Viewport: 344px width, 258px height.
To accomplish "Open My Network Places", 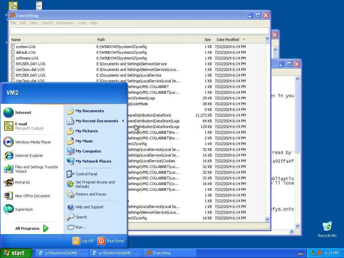I will tap(89, 161).
